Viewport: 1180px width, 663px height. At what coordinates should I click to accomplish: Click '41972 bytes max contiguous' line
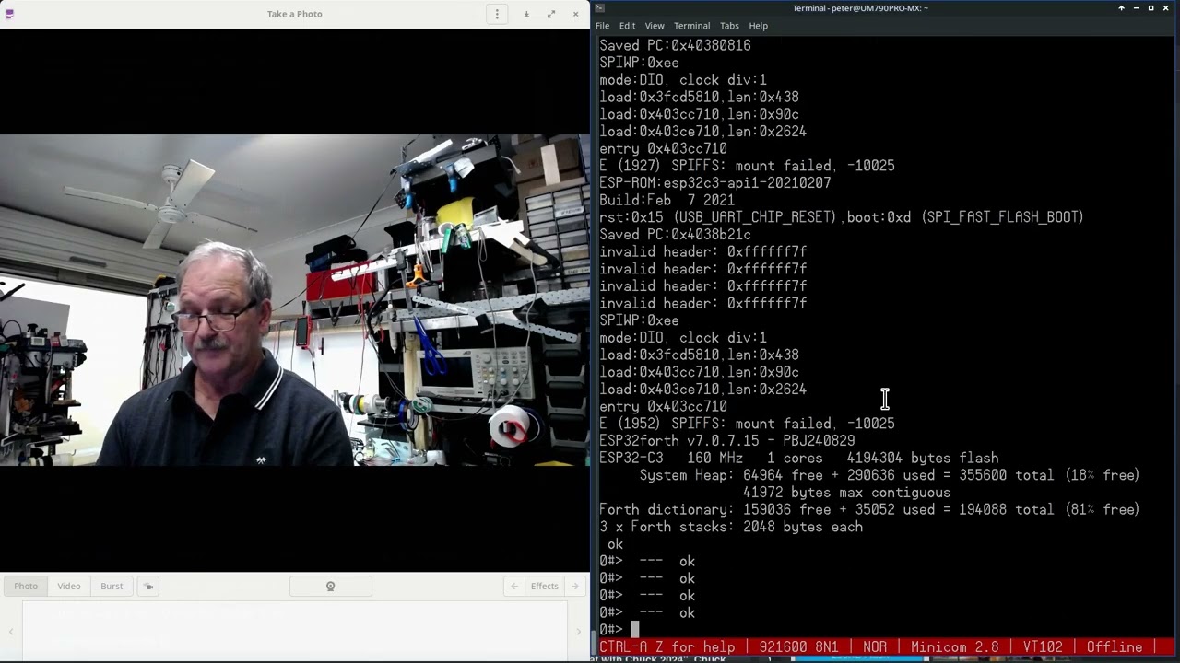coord(846,493)
